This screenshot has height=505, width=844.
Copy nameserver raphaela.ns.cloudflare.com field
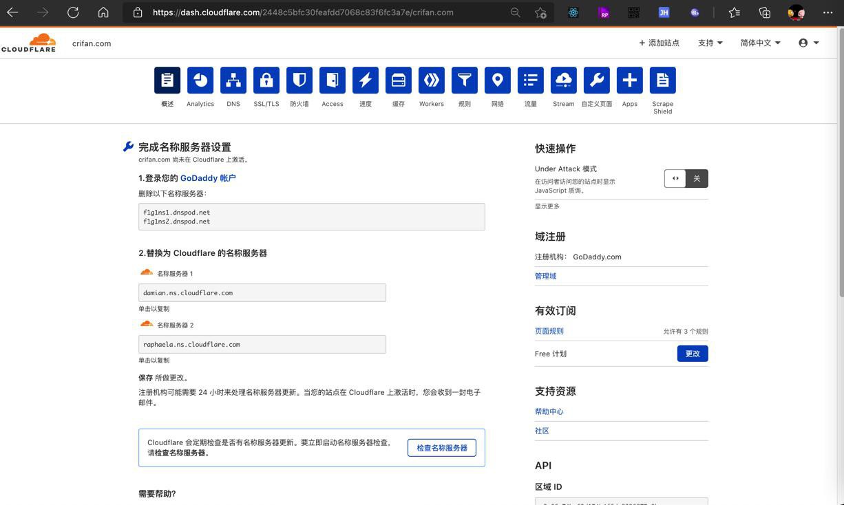(x=262, y=344)
